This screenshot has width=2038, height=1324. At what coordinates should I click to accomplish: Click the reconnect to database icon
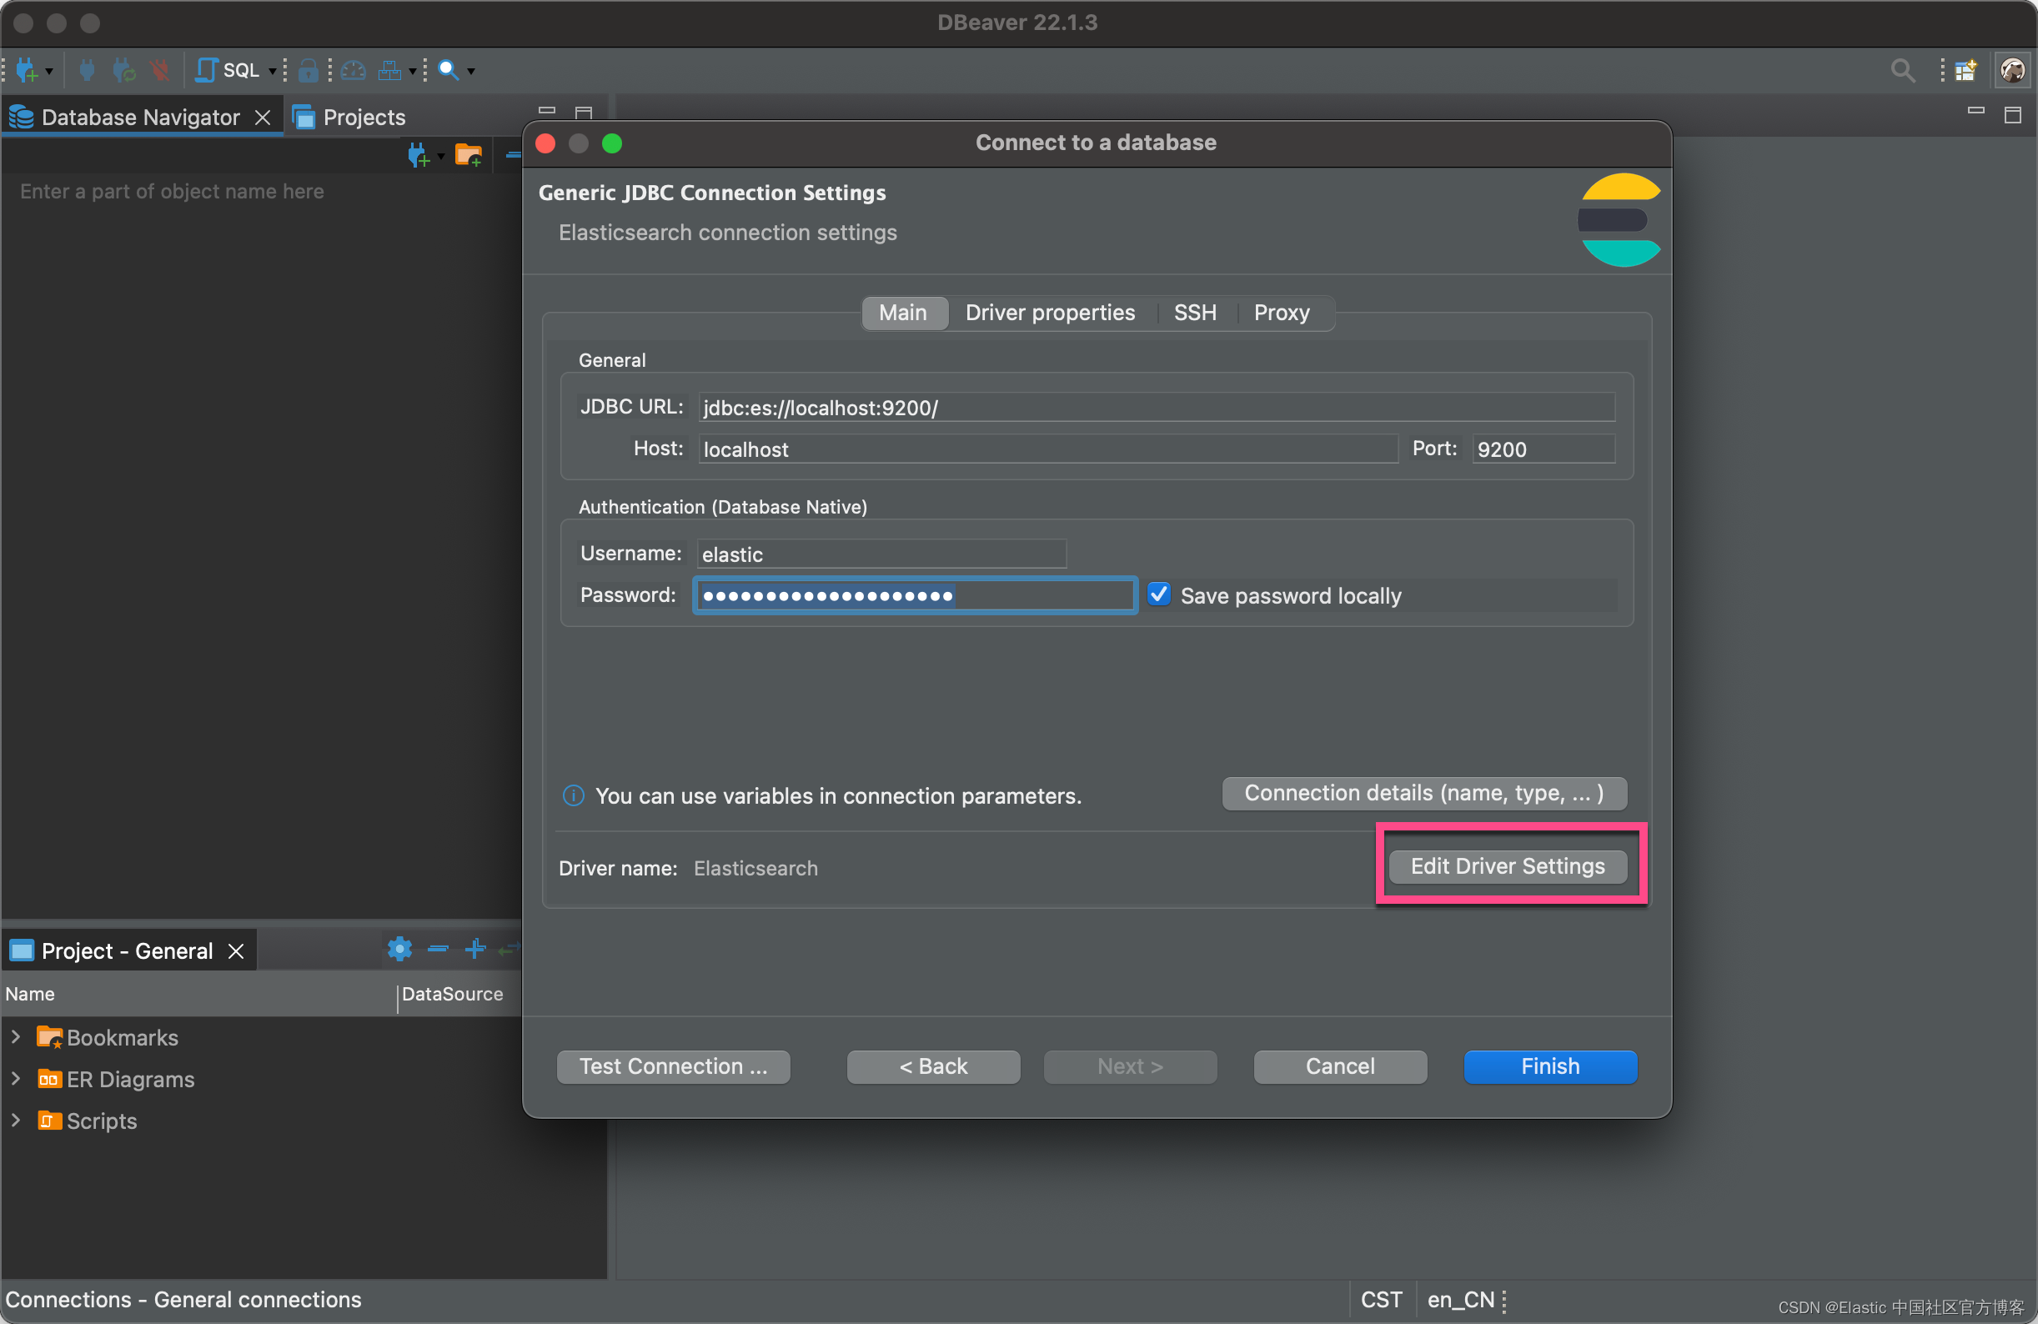click(124, 70)
